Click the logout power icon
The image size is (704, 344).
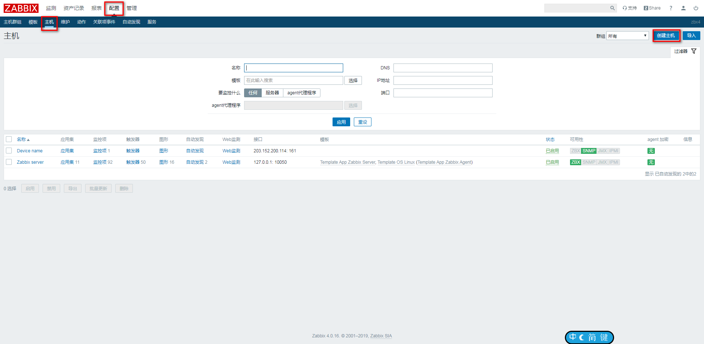(x=696, y=8)
